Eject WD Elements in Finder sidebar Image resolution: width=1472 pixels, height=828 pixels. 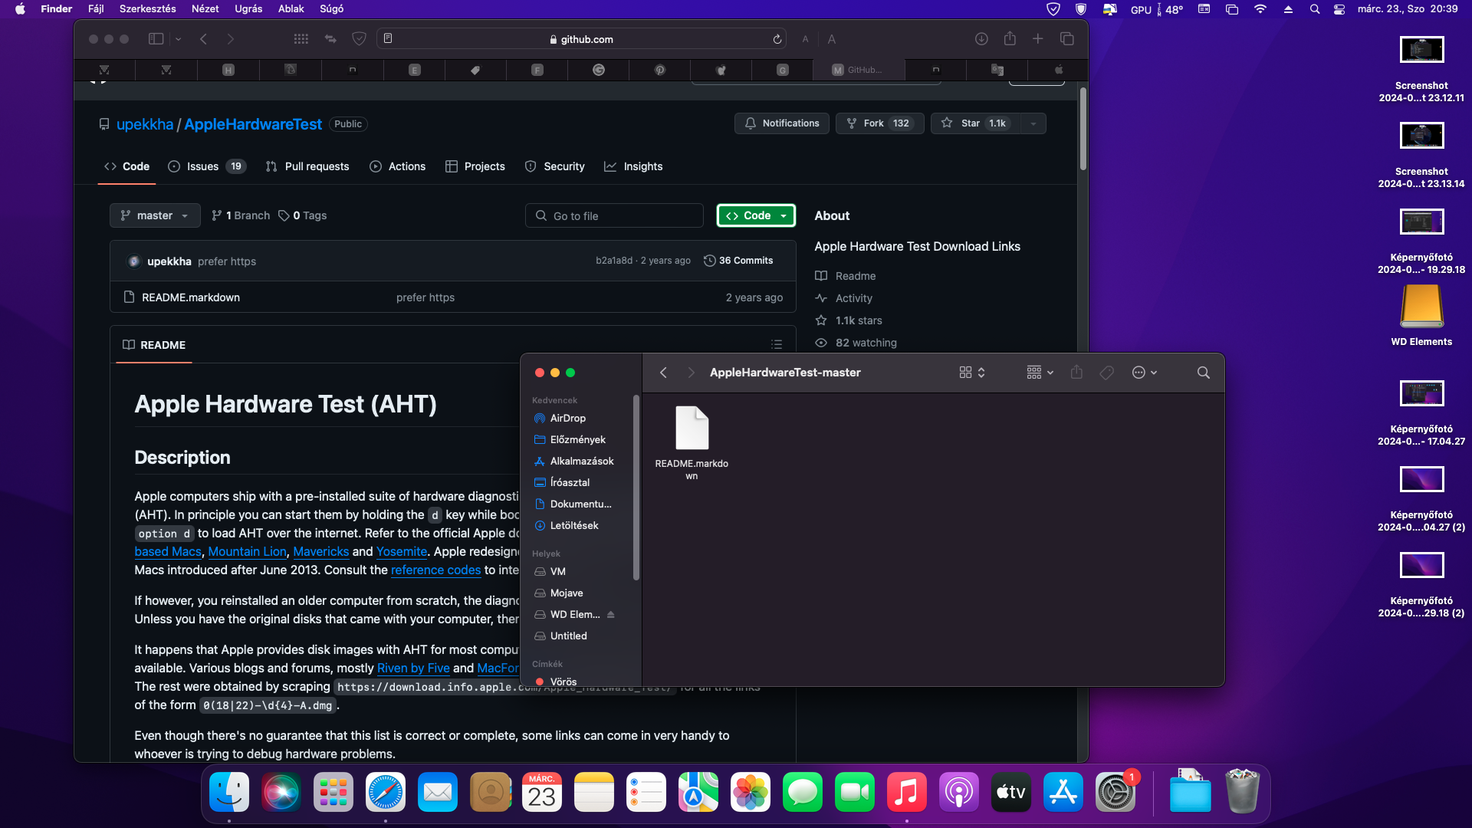point(611,615)
